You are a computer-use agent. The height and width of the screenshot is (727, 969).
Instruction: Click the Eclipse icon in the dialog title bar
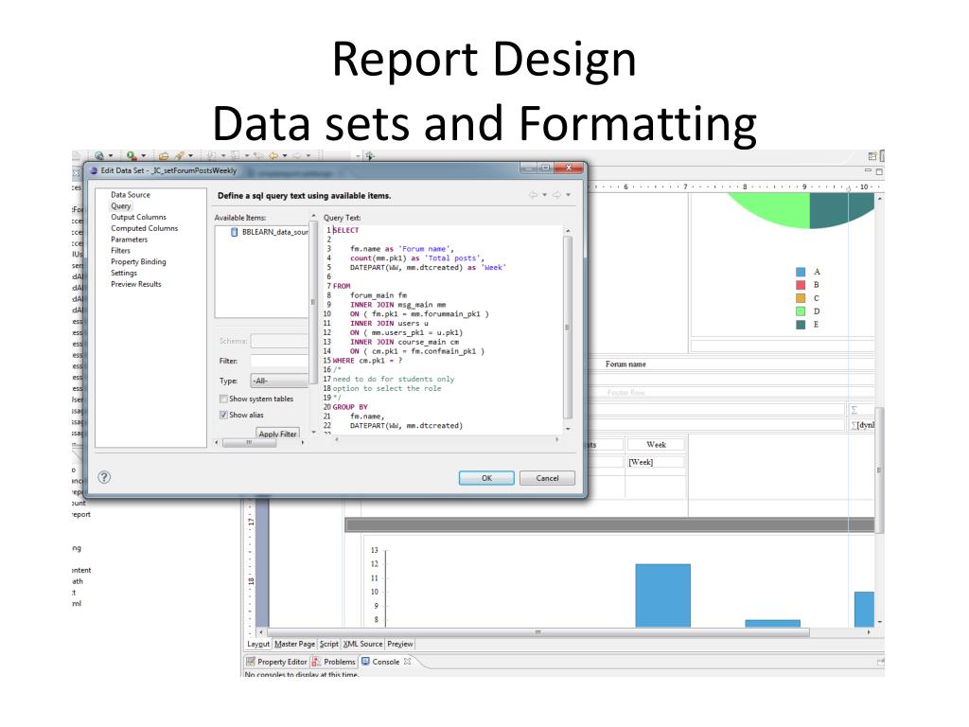click(94, 170)
